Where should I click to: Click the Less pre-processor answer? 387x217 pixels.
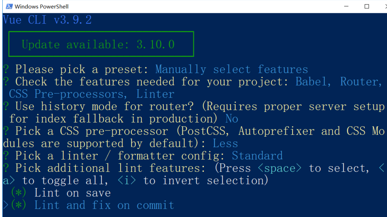click(225, 143)
